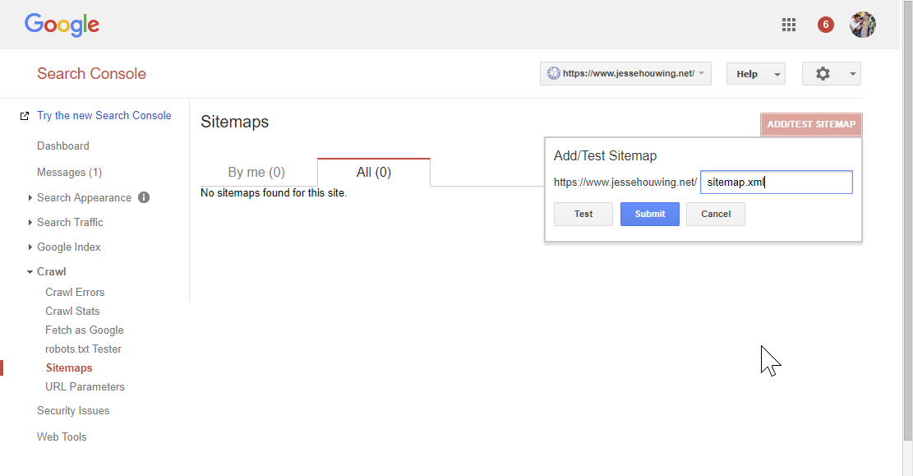Click the Try the new Search Console link

[104, 115]
